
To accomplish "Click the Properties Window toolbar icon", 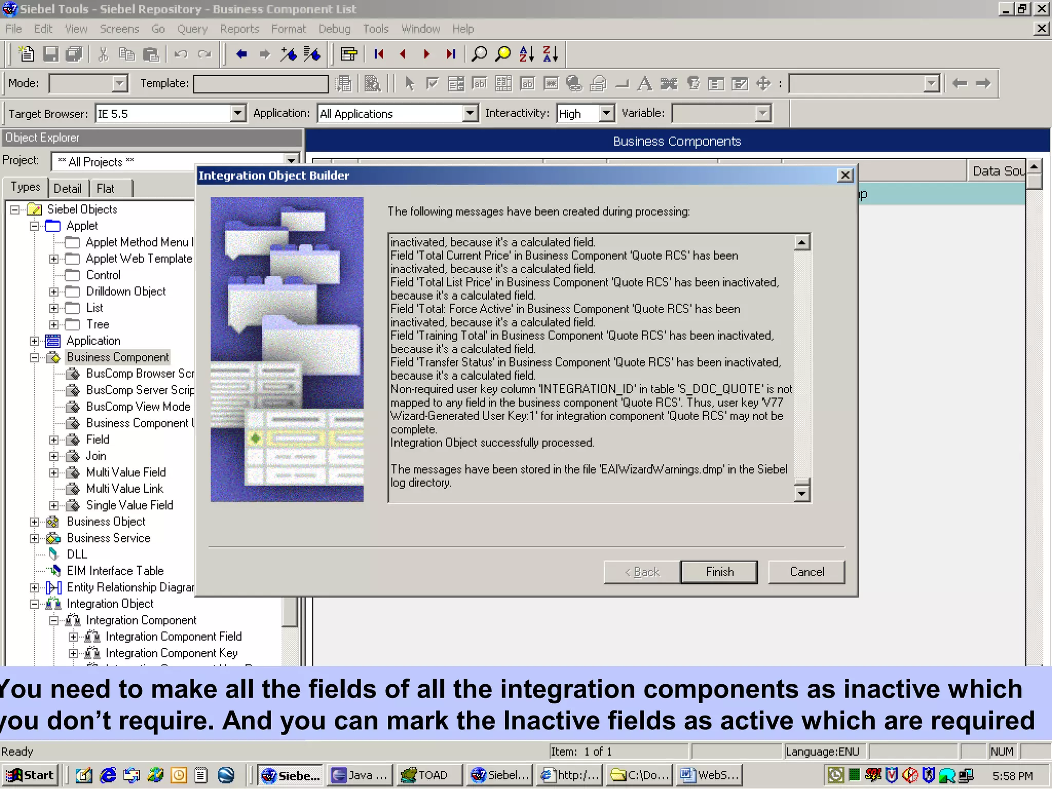I will [349, 54].
